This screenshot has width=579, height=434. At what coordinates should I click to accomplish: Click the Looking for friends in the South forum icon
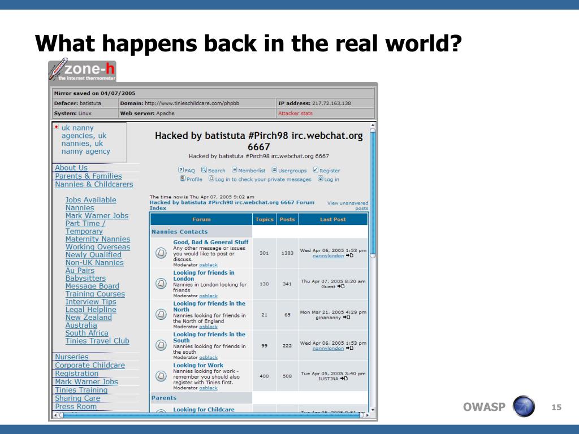pos(161,345)
